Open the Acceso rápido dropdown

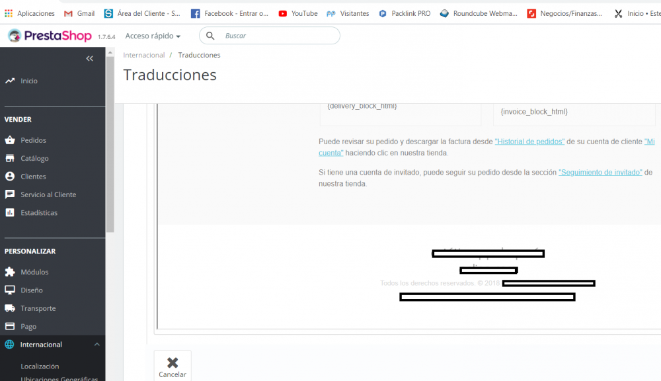pos(151,36)
